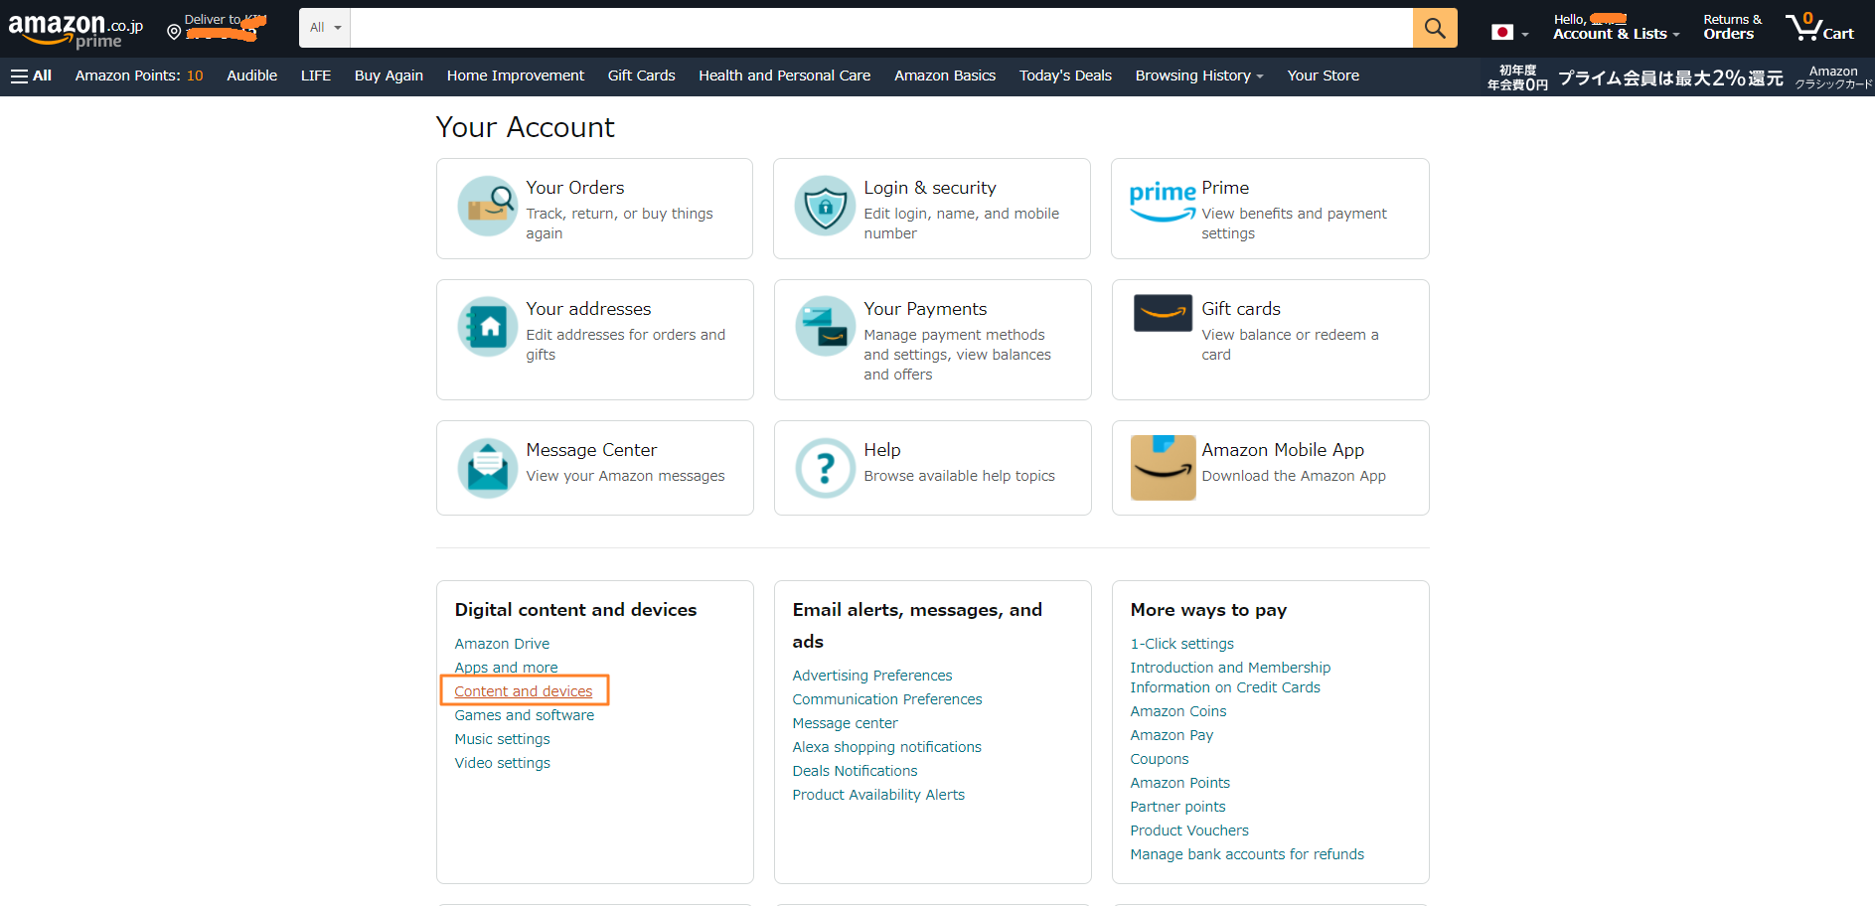The height and width of the screenshot is (906, 1875).
Task: Open Partner points link
Action: point(1177,807)
